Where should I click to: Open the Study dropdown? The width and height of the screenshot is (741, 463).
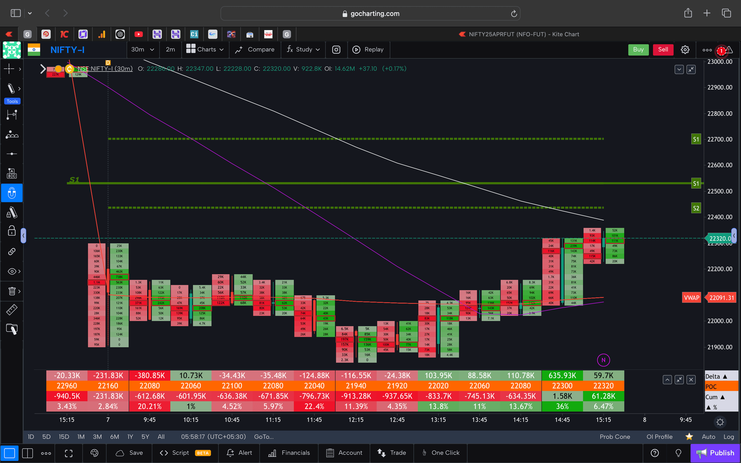[x=303, y=49]
